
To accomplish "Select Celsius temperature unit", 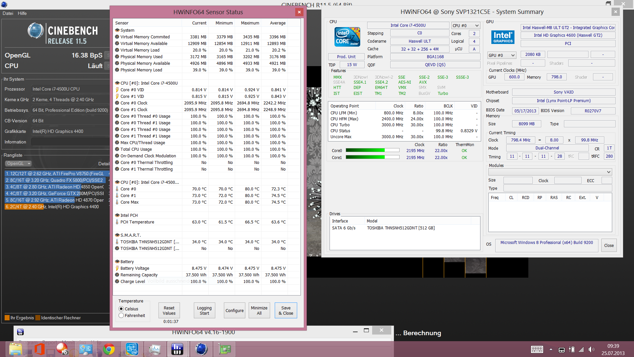I will coord(121,309).
